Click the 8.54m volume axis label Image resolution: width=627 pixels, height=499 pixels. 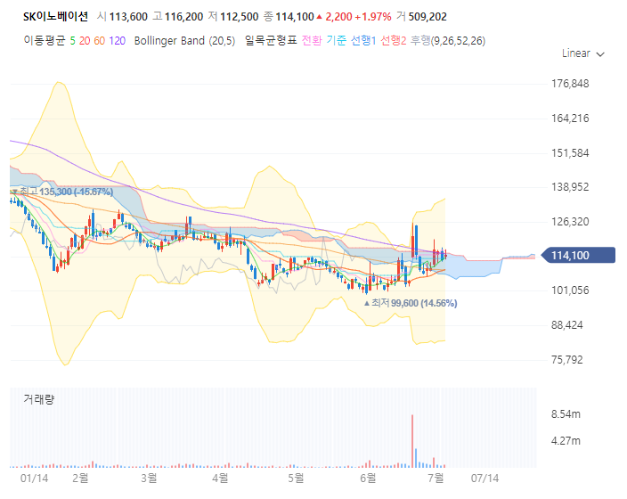(x=566, y=414)
